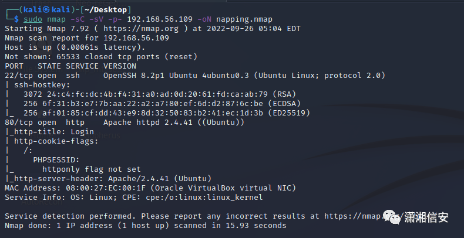Click the Kali logo symbol in the prompt
The width and height of the screenshot is (464, 238).
pyautogui.click(x=46, y=10)
